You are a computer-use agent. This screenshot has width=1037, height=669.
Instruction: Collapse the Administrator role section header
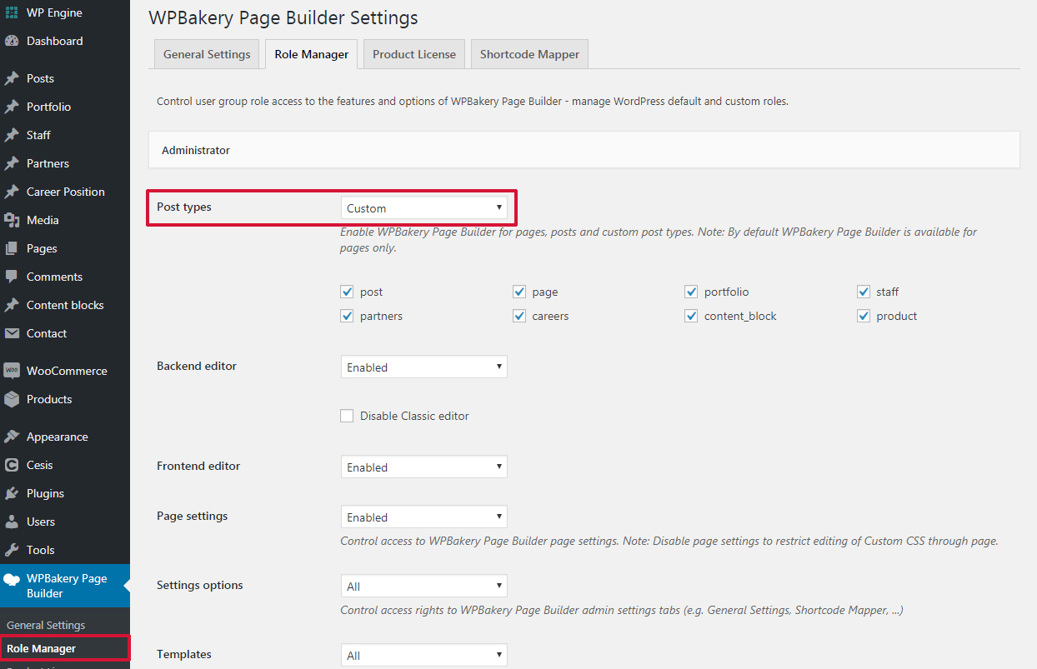tap(584, 150)
